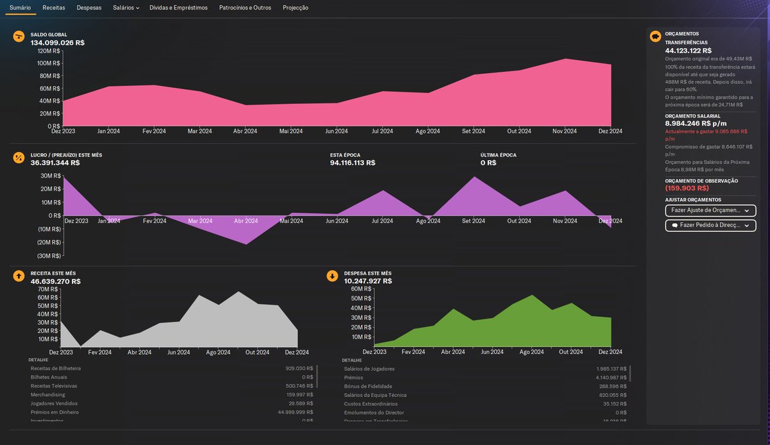Select the Custos Extraordinários row
This screenshot has width=770, height=445.
(486, 403)
